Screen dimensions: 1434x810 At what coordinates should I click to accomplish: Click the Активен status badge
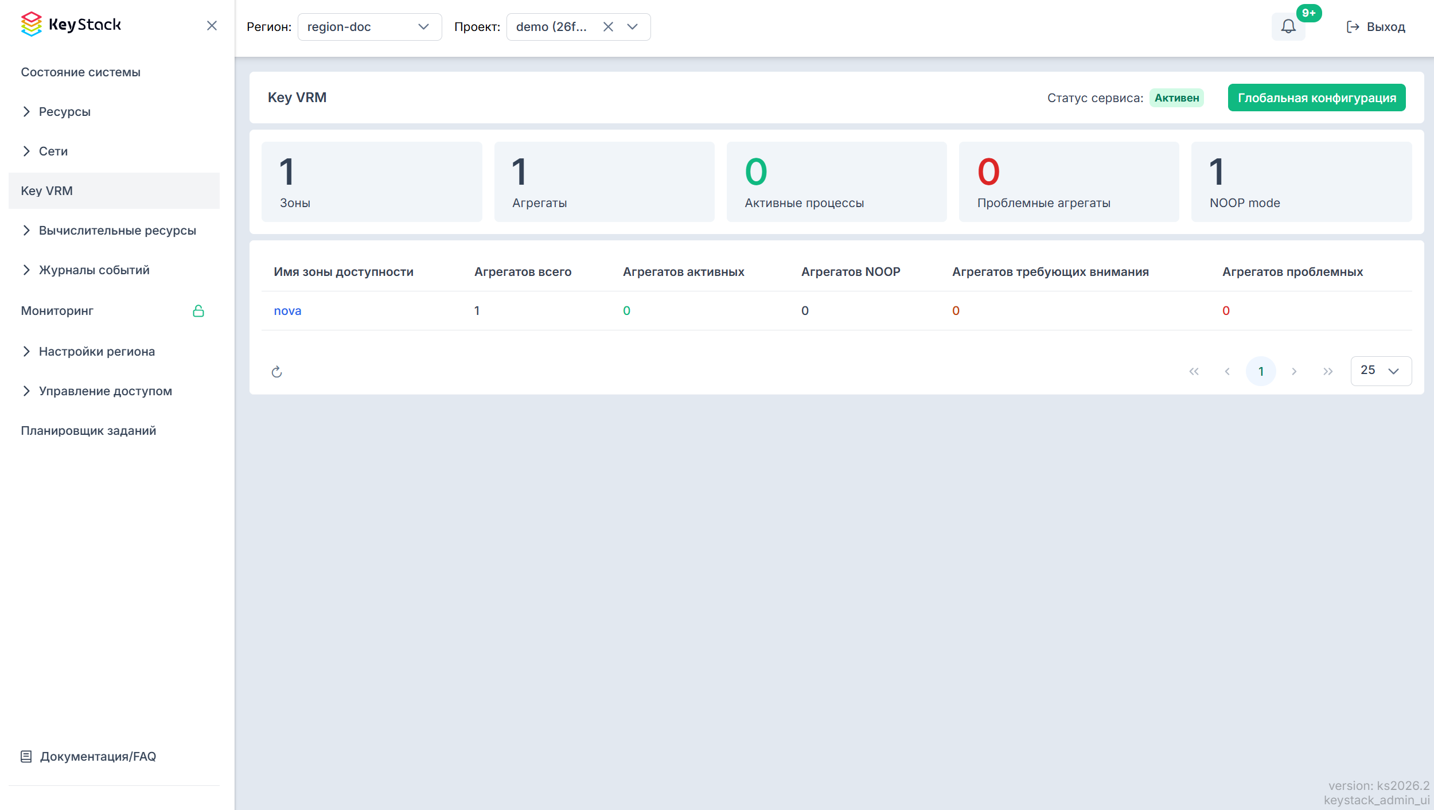[1176, 98]
